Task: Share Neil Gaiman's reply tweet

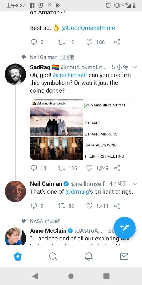Action: [117, 206]
